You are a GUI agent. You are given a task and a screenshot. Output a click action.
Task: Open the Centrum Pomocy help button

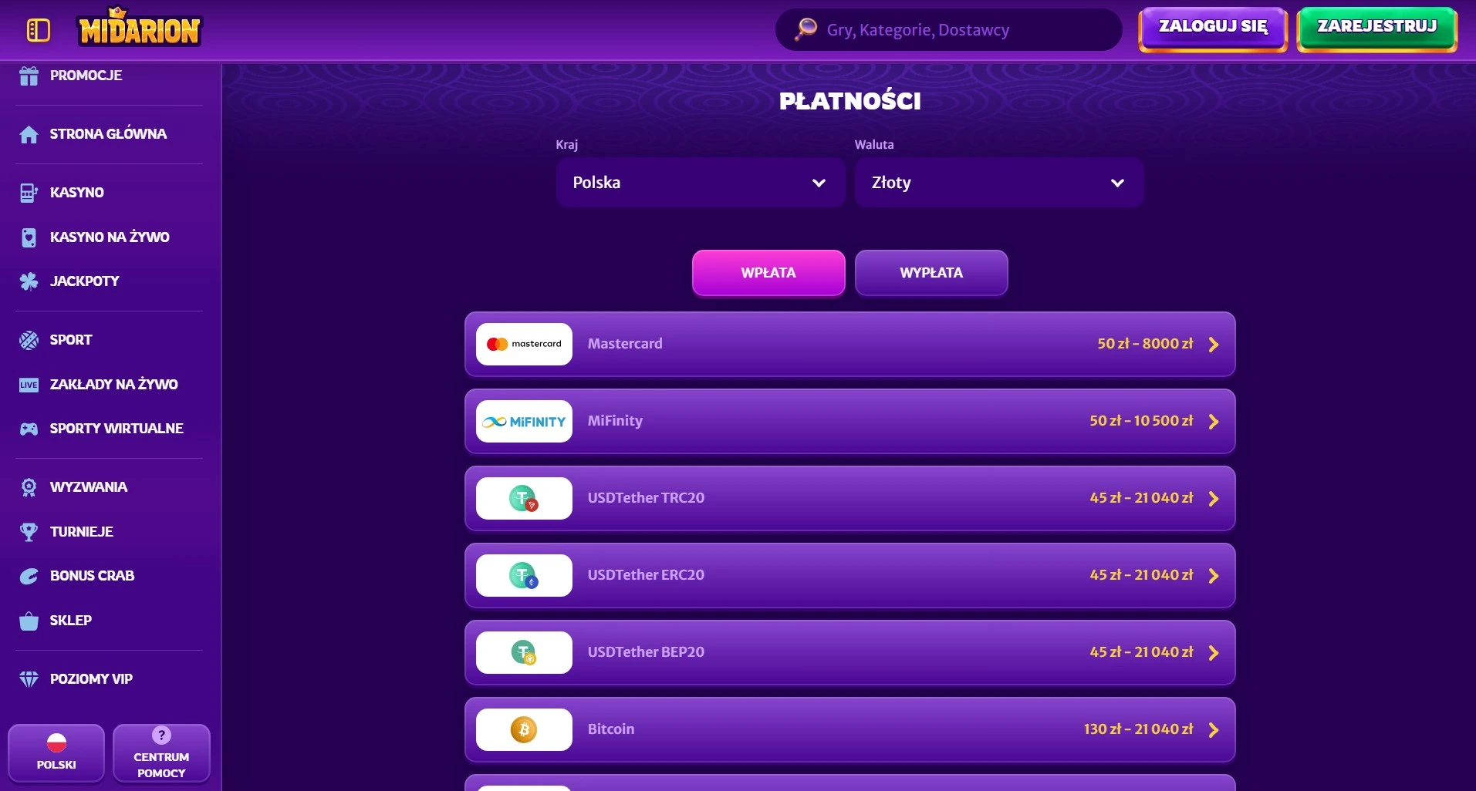161,752
